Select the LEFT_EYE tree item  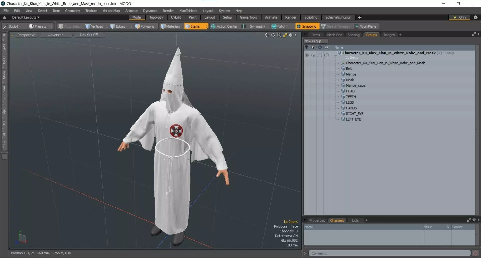[353, 119]
